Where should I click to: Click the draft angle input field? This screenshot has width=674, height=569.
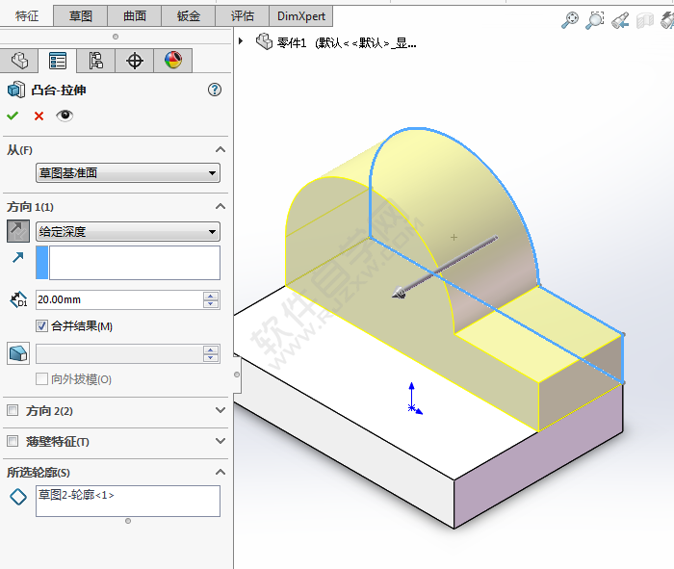click(x=119, y=353)
